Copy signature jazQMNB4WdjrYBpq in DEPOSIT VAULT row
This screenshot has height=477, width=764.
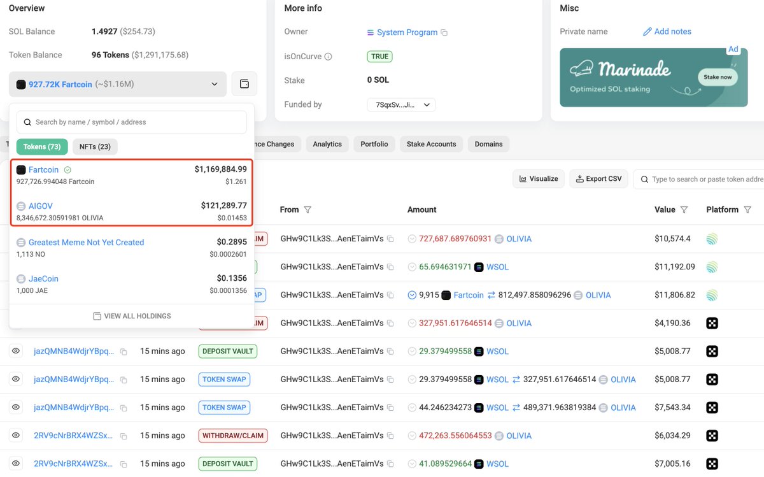[124, 352]
